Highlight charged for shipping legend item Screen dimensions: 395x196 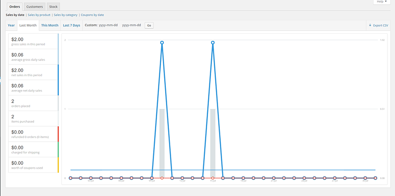33,150
